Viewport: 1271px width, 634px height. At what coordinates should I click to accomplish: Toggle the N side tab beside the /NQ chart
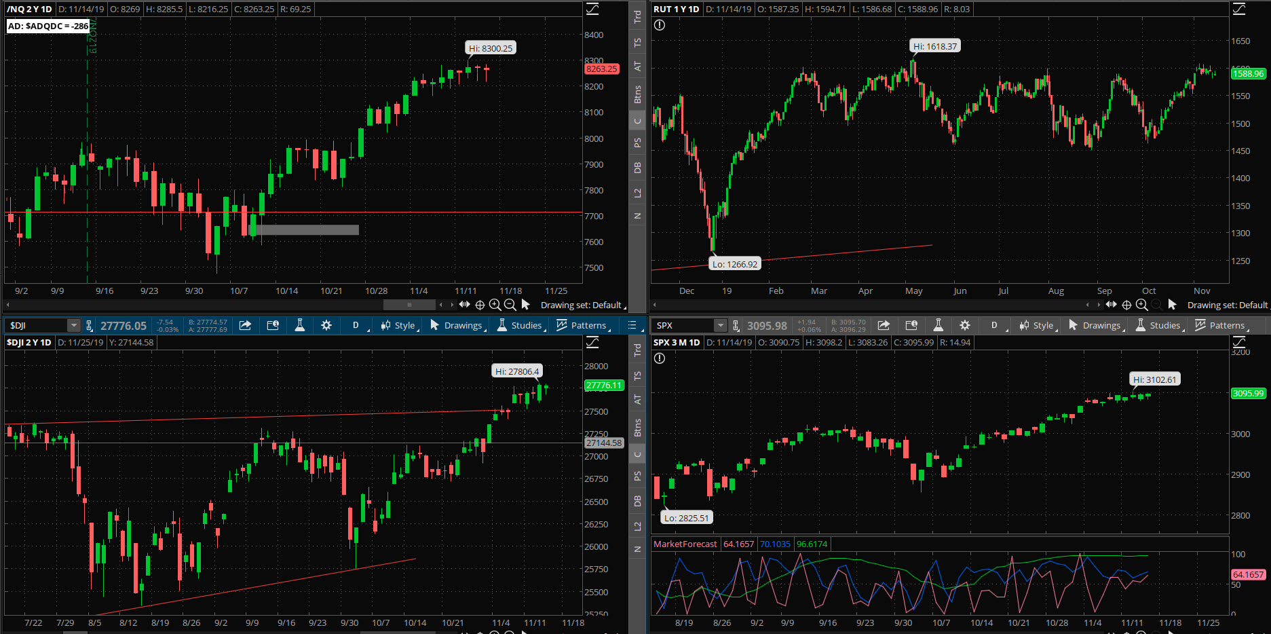pos(638,216)
